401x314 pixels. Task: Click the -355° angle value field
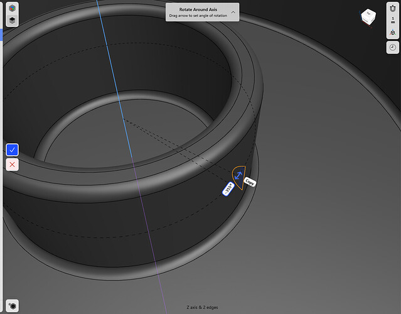pyautogui.click(x=228, y=189)
